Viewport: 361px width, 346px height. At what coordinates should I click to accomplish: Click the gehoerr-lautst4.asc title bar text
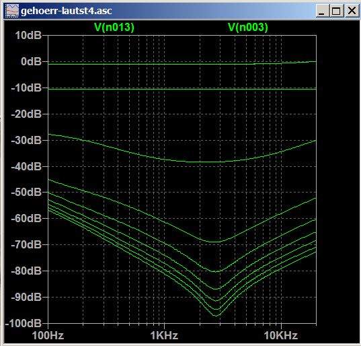tap(67, 11)
